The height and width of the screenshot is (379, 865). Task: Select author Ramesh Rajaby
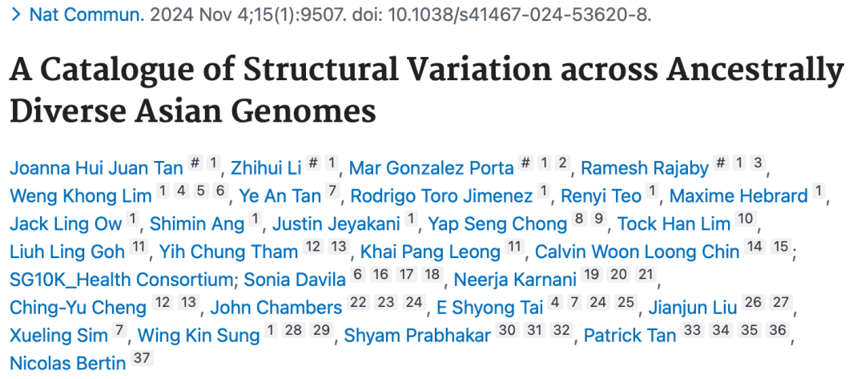pyautogui.click(x=645, y=168)
